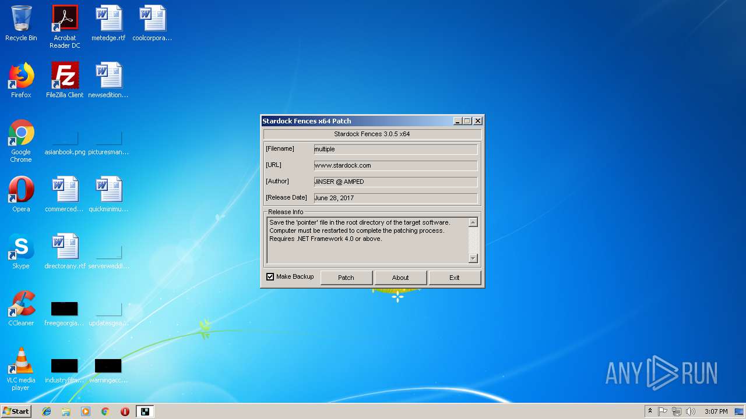Minimize the Stardock Fences Patch window
The image size is (746, 419).
point(458,121)
